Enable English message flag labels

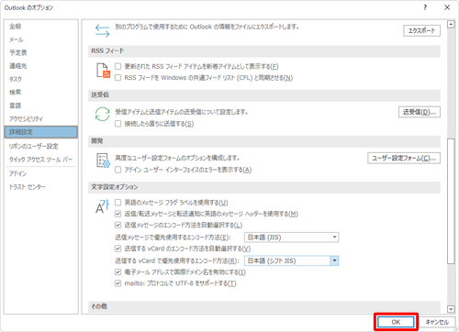pyautogui.click(x=118, y=203)
